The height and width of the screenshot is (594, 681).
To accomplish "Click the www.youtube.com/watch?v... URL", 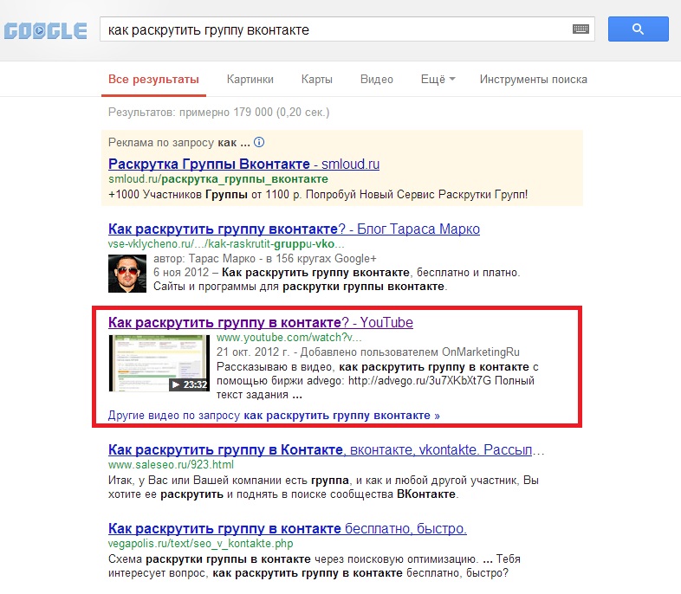I will point(289,337).
